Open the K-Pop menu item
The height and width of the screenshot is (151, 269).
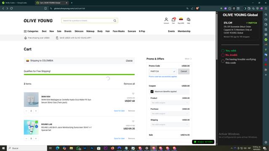coord(142,31)
